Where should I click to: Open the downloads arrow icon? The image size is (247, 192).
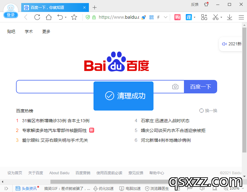point(230,17)
